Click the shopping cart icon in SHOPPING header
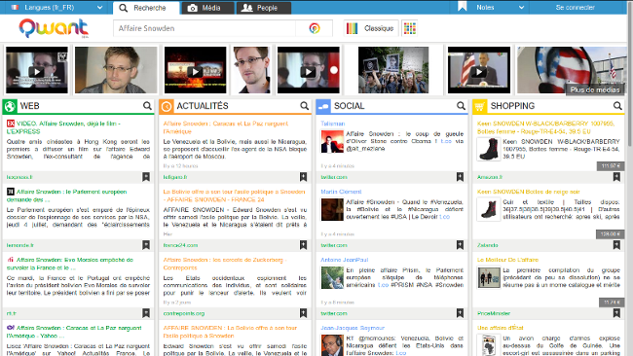The image size is (633, 356). [x=479, y=106]
